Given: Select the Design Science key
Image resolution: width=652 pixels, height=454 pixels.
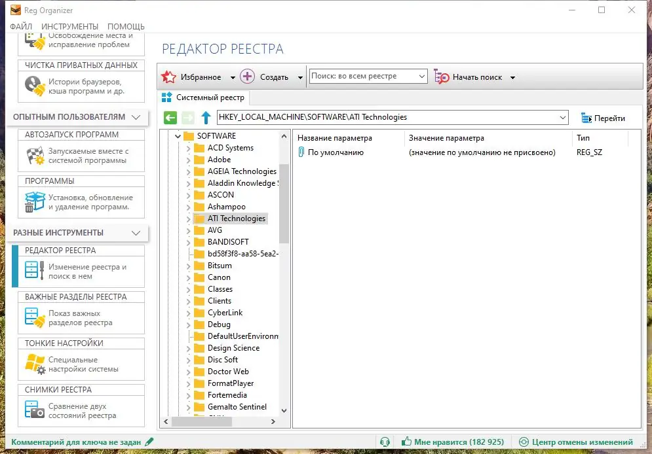Looking at the screenshot, I should (x=233, y=348).
